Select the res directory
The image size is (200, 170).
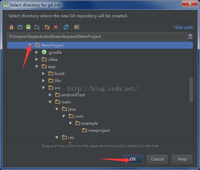(x=71, y=138)
